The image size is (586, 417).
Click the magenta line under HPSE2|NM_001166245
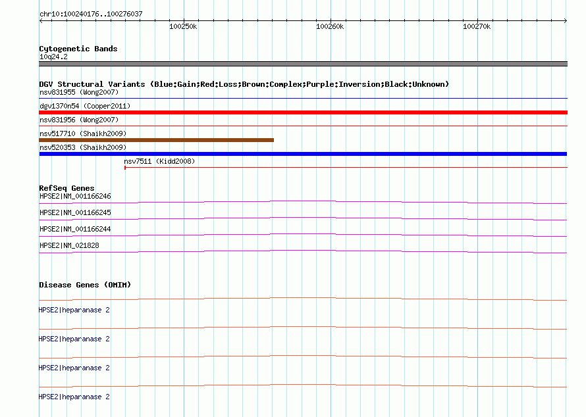[x=303, y=219]
